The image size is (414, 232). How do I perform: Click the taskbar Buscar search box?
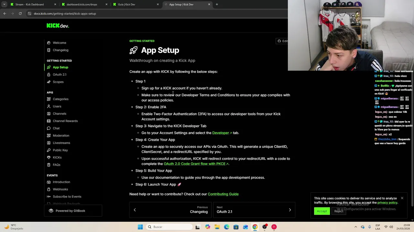[169, 227]
